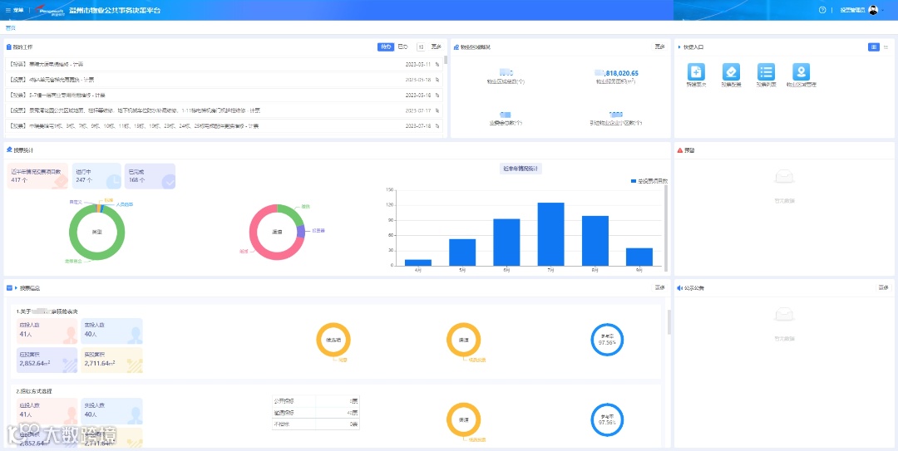Collapse the quick entry triangle

[x=679, y=47]
